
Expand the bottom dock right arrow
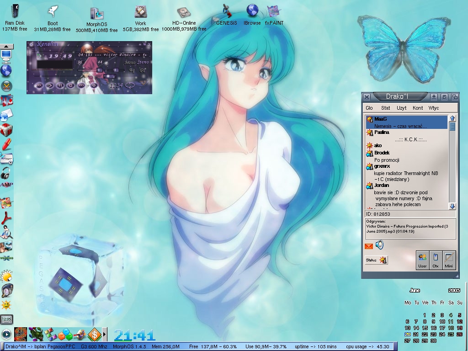(x=105, y=334)
